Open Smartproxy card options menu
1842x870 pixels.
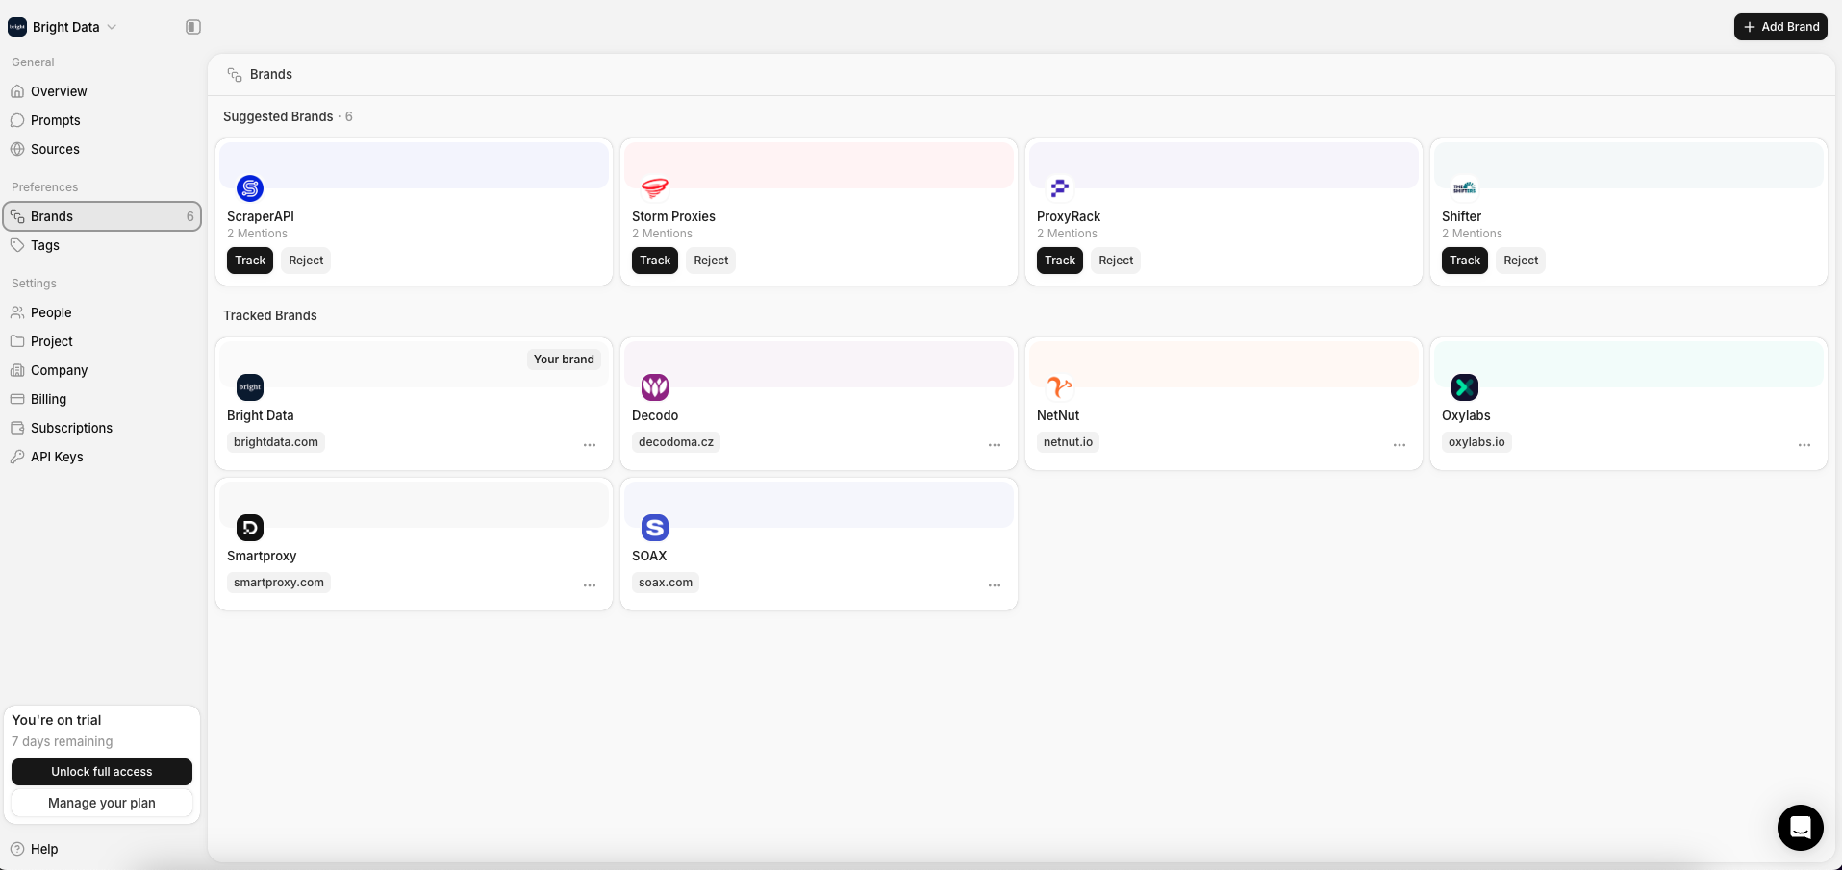coord(590,585)
